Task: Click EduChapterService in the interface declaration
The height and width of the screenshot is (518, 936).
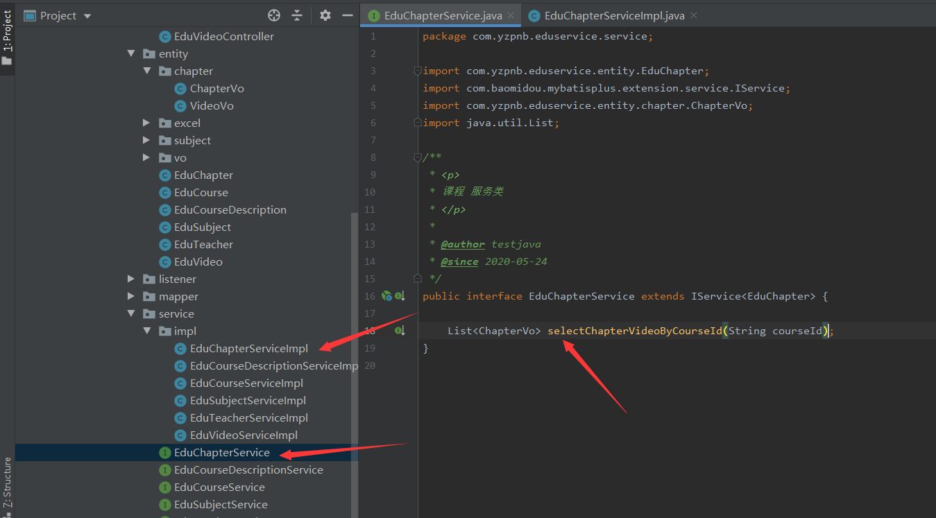Action: [x=581, y=296]
